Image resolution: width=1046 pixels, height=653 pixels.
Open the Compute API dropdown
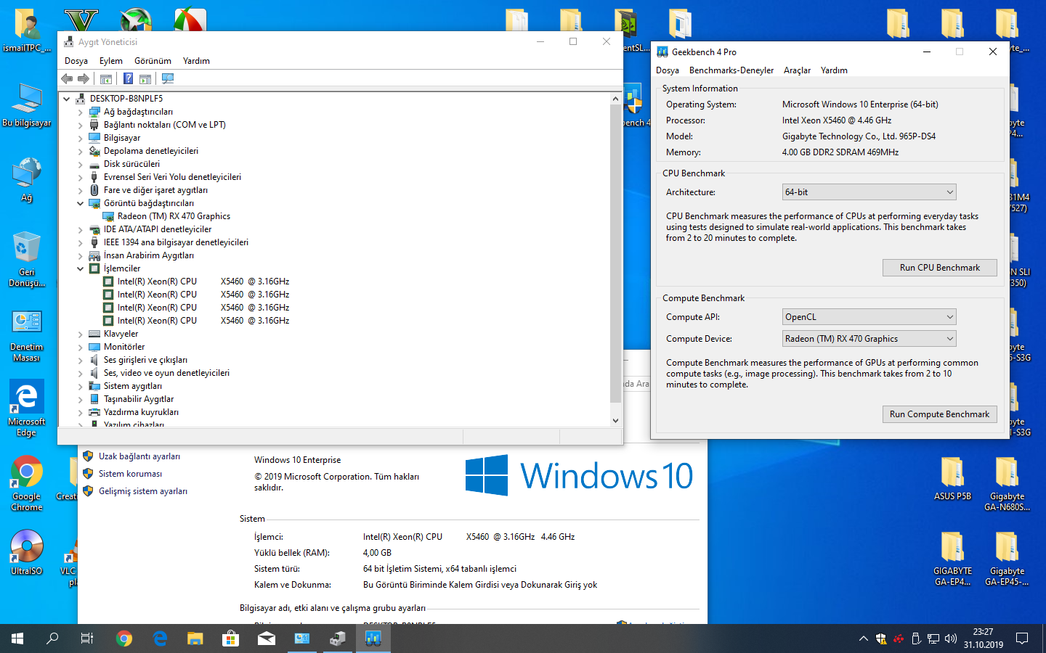tap(869, 317)
